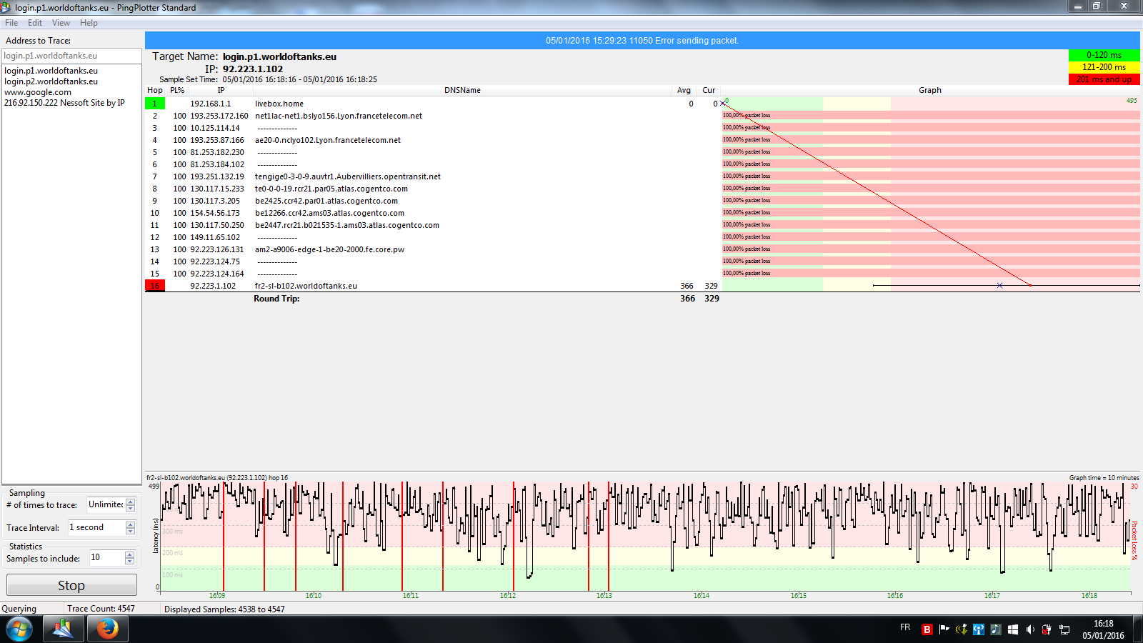Screen dimensions: 1143x643
Task: Open the View menu
Action: pyautogui.click(x=61, y=23)
